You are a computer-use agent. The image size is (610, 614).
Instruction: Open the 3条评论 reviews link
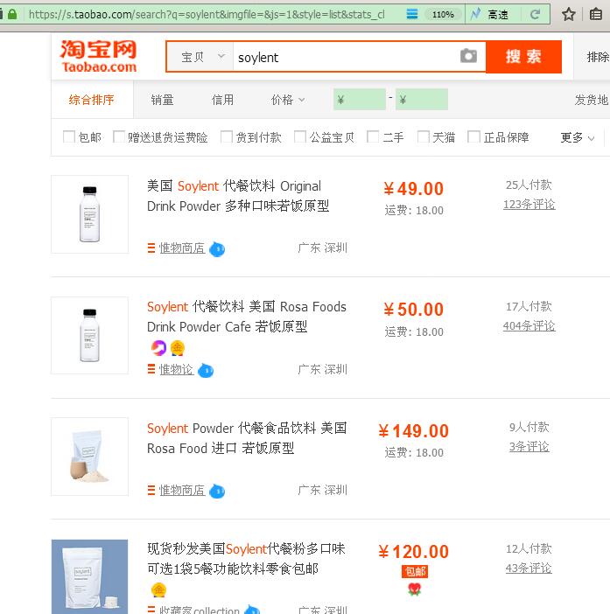click(x=529, y=447)
